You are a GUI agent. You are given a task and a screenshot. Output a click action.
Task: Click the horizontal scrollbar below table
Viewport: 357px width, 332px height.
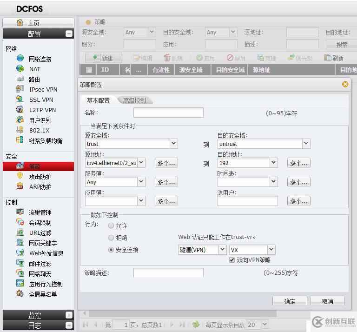(183, 313)
